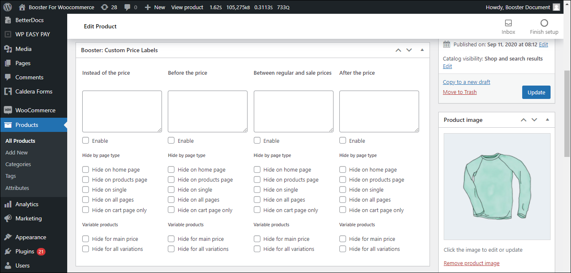Image resolution: width=571 pixels, height=273 pixels.
Task: Click Move to Trash link
Action: pyautogui.click(x=460, y=92)
